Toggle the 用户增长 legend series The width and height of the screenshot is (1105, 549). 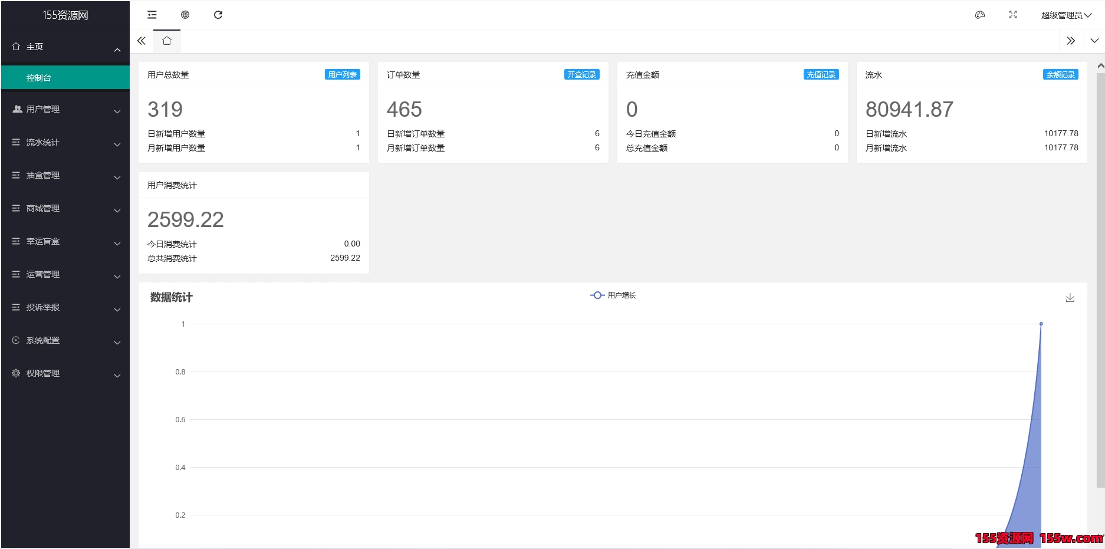[613, 295]
